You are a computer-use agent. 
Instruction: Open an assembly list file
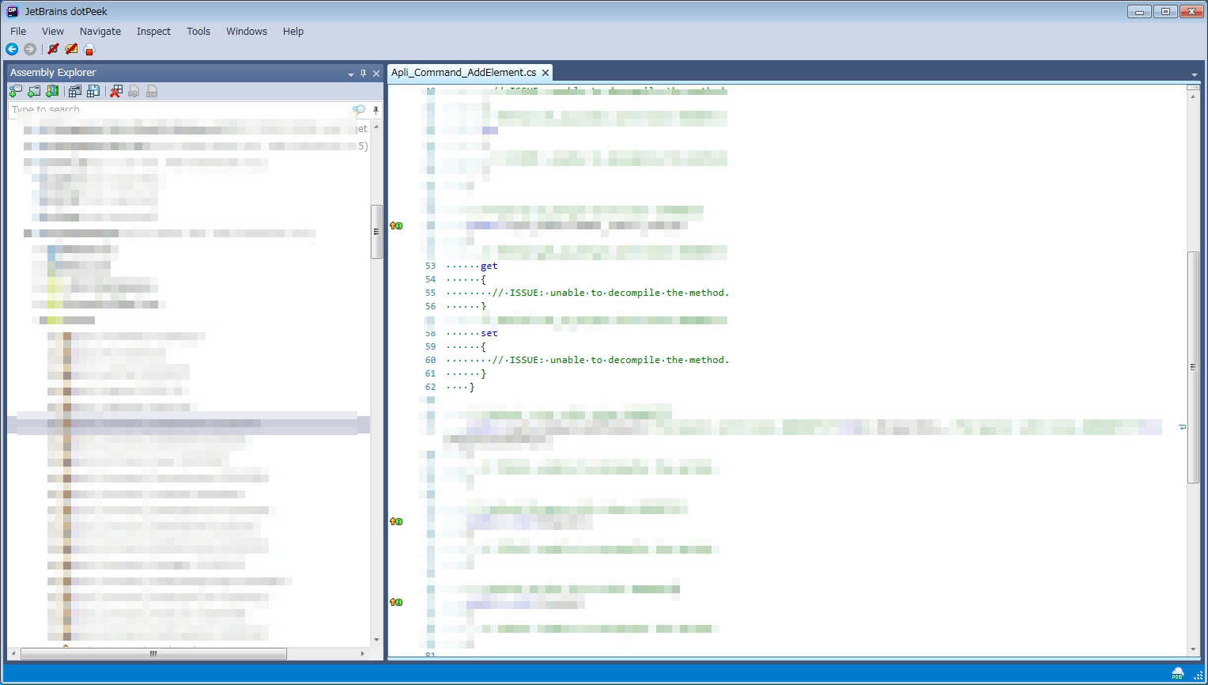[x=75, y=91]
